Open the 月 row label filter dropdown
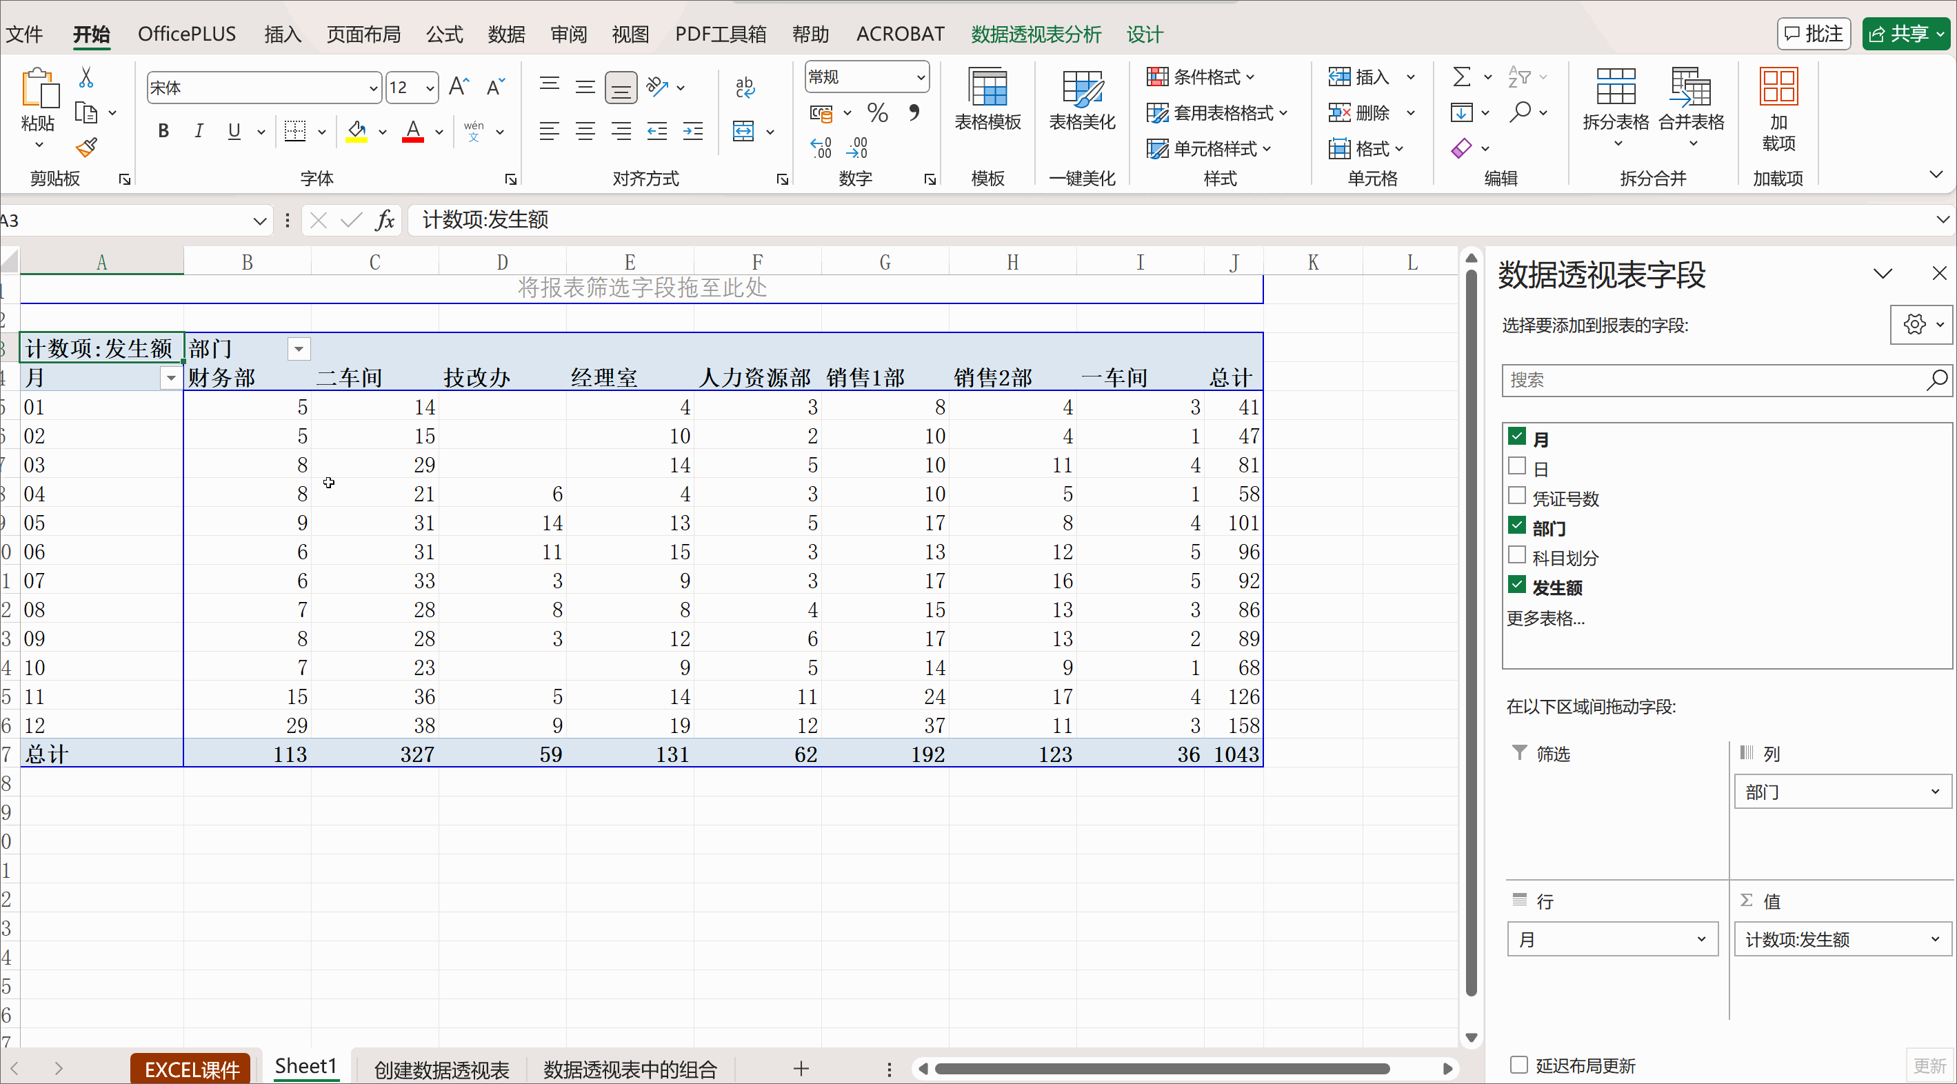1957x1084 pixels. [x=170, y=378]
